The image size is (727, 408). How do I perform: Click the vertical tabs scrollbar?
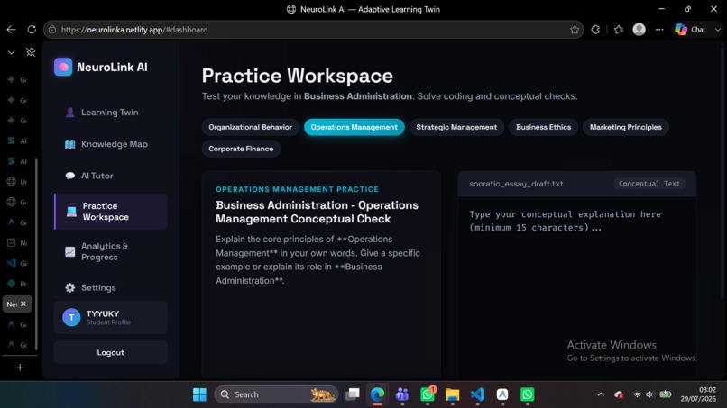[36, 254]
